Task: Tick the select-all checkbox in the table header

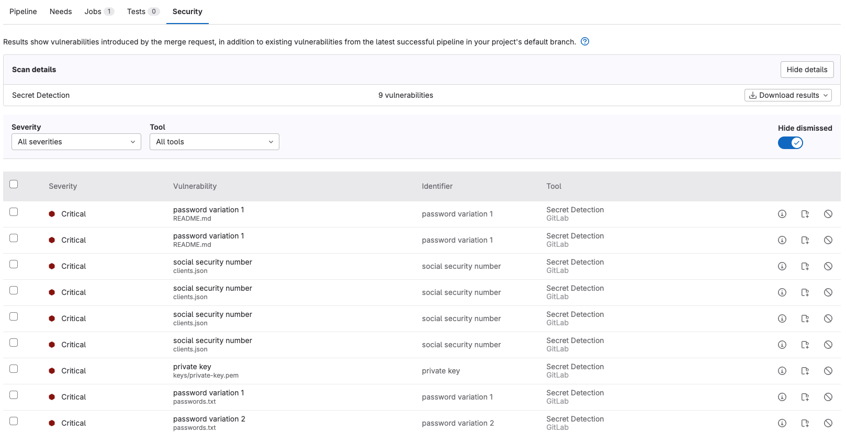Action: [x=14, y=184]
